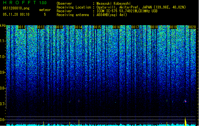This screenshot has height=126, width=199.
Task: Click the strong meteor echo near 0019
Action: click(185, 101)
